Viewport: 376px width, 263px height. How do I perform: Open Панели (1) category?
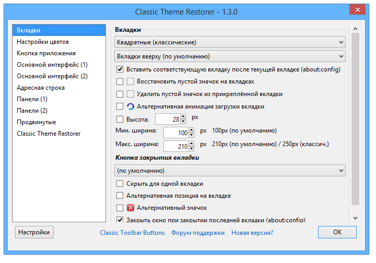(59, 99)
